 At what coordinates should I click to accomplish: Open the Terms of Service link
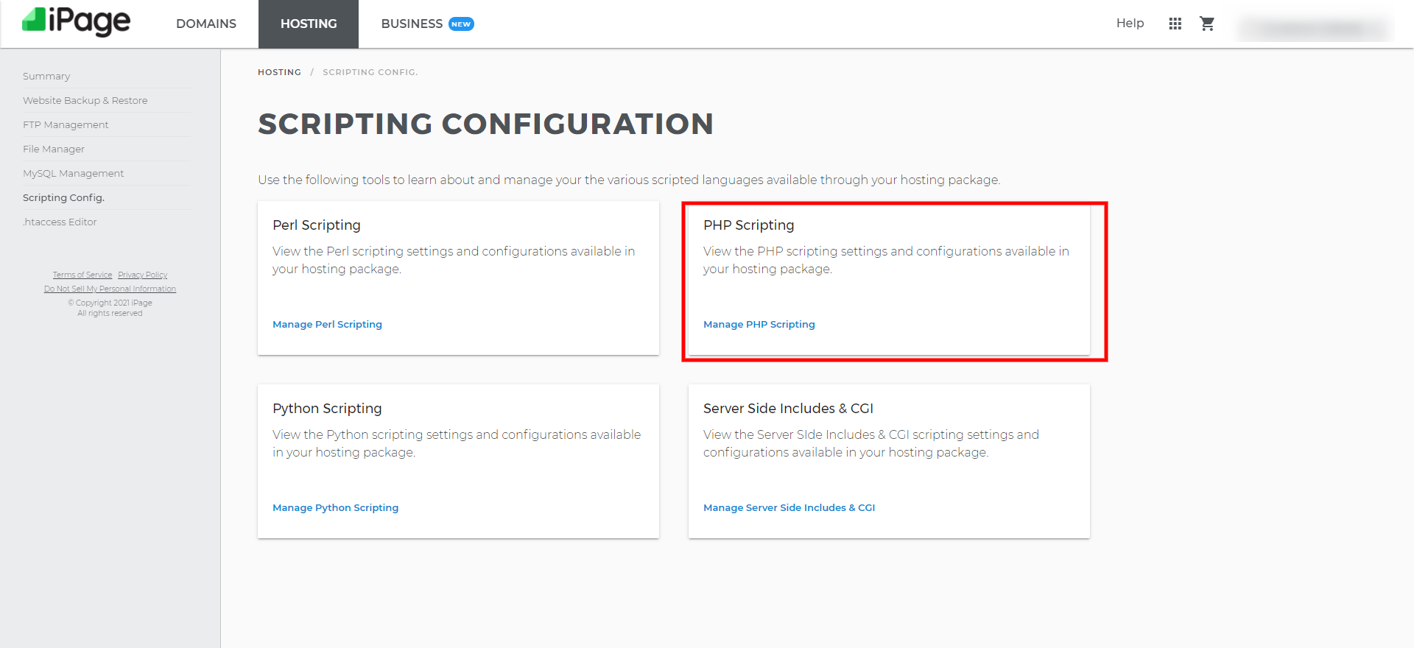(82, 275)
